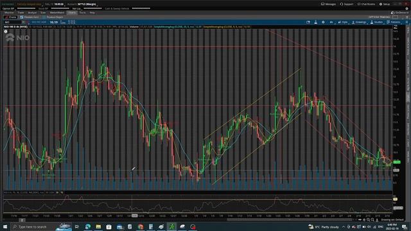Click the info circle icon above NIO logo
411x231 pixels.
[x=6, y=31]
